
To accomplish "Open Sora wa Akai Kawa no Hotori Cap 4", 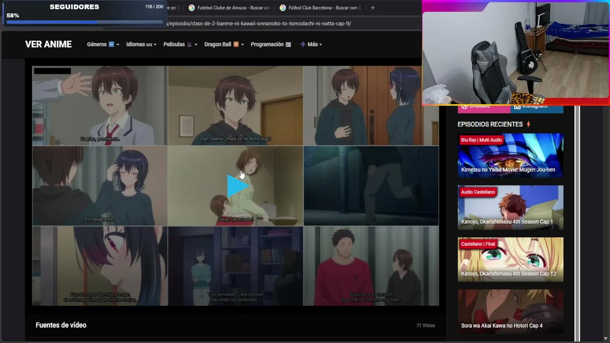I will click(x=510, y=311).
